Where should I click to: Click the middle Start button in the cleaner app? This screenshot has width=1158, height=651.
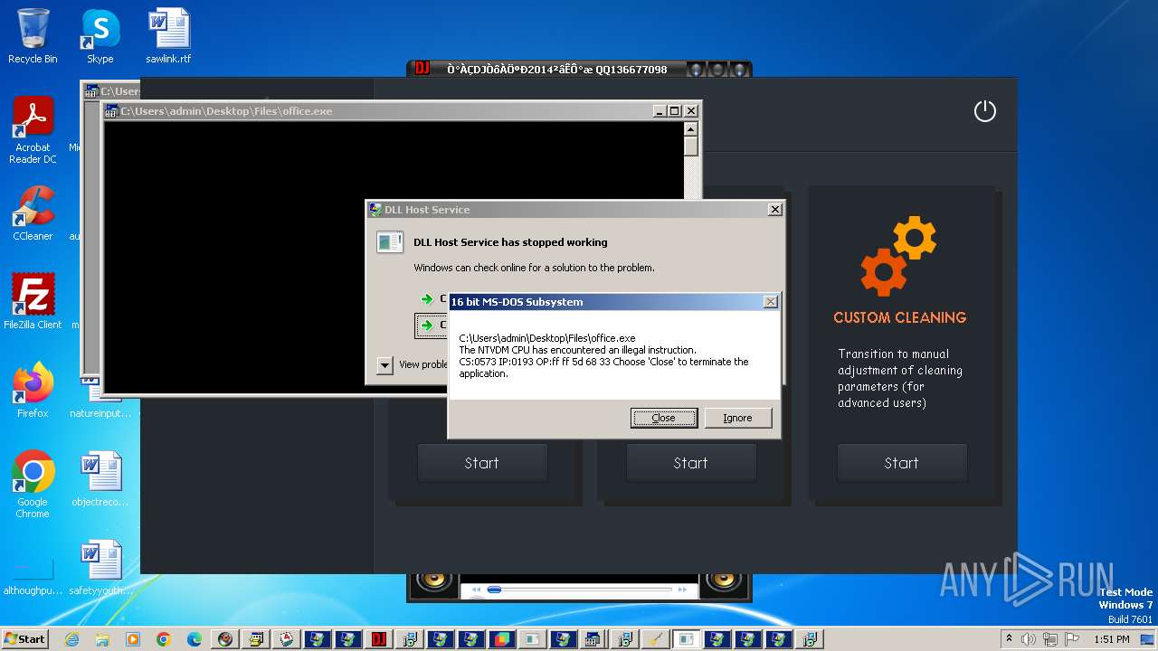690,463
